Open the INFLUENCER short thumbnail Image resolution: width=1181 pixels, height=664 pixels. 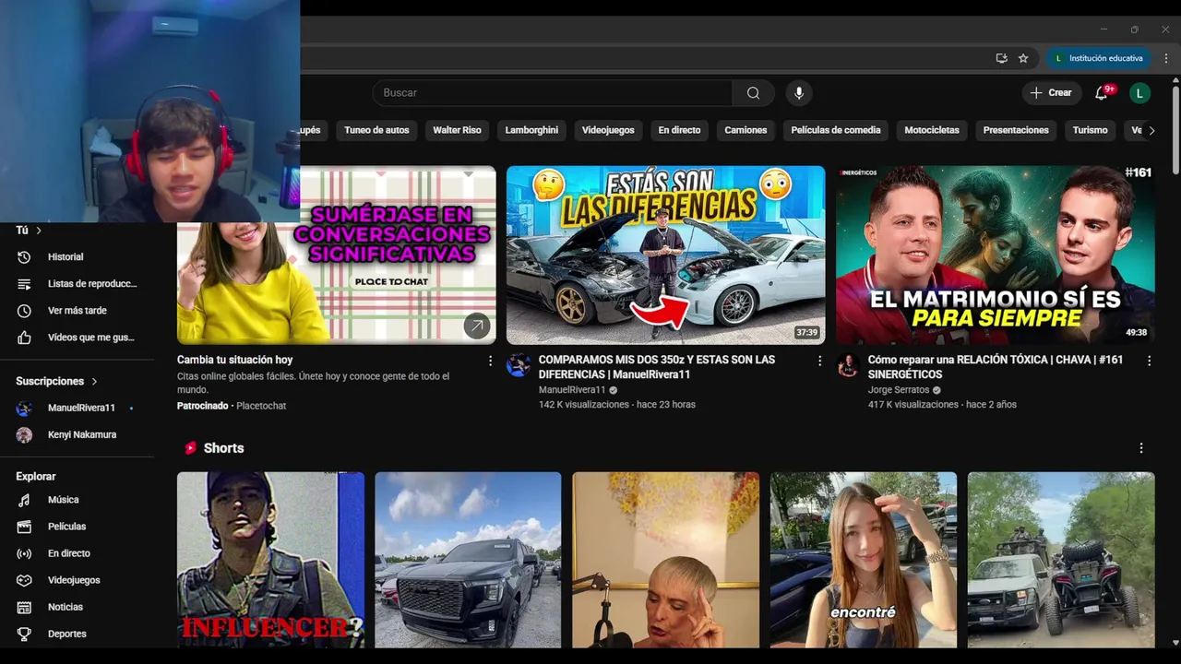point(270,560)
